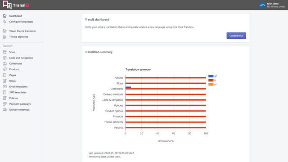This screenshot has width=288, height=162.
Task: Go to Products content
Action: click(x=14, y=69)
